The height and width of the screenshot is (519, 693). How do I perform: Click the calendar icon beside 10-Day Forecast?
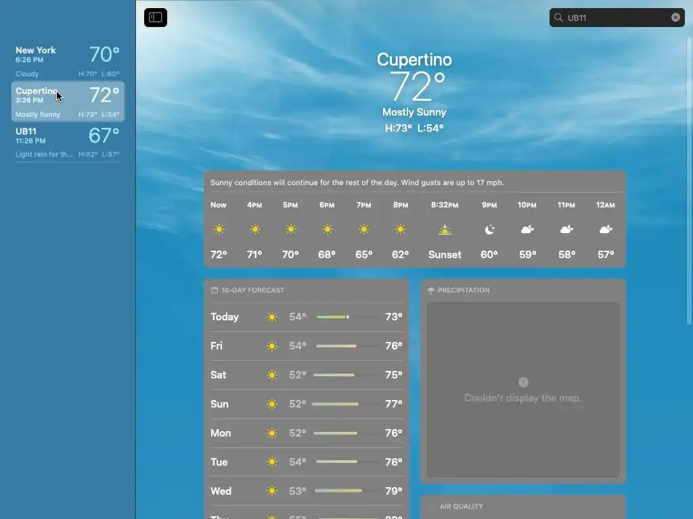215,290
